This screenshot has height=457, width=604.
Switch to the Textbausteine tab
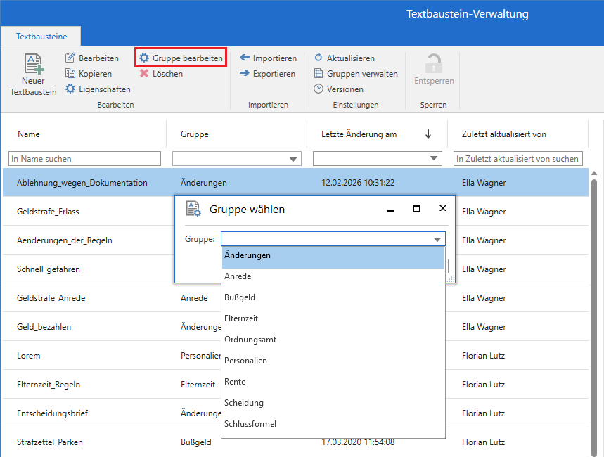click(41, 36)
